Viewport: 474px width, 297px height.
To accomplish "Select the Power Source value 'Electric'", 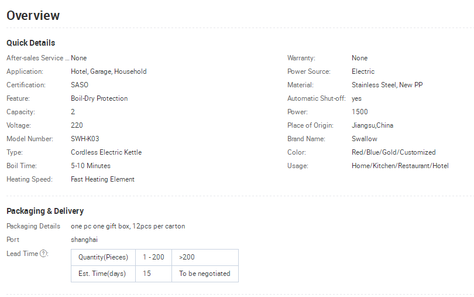I will (x=363, y=71).
